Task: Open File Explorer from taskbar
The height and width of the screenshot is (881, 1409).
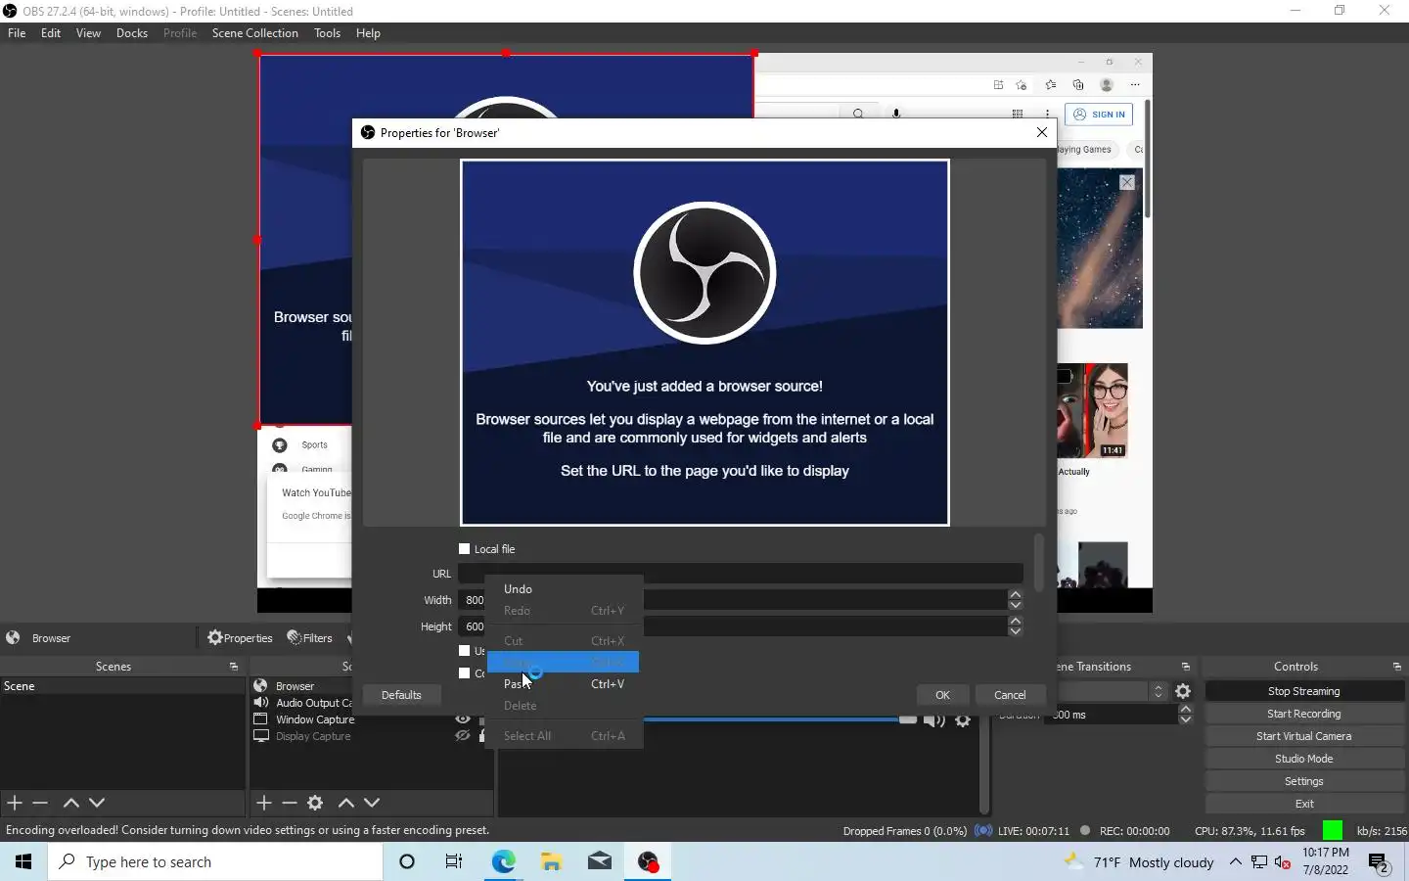Action: 552,861
